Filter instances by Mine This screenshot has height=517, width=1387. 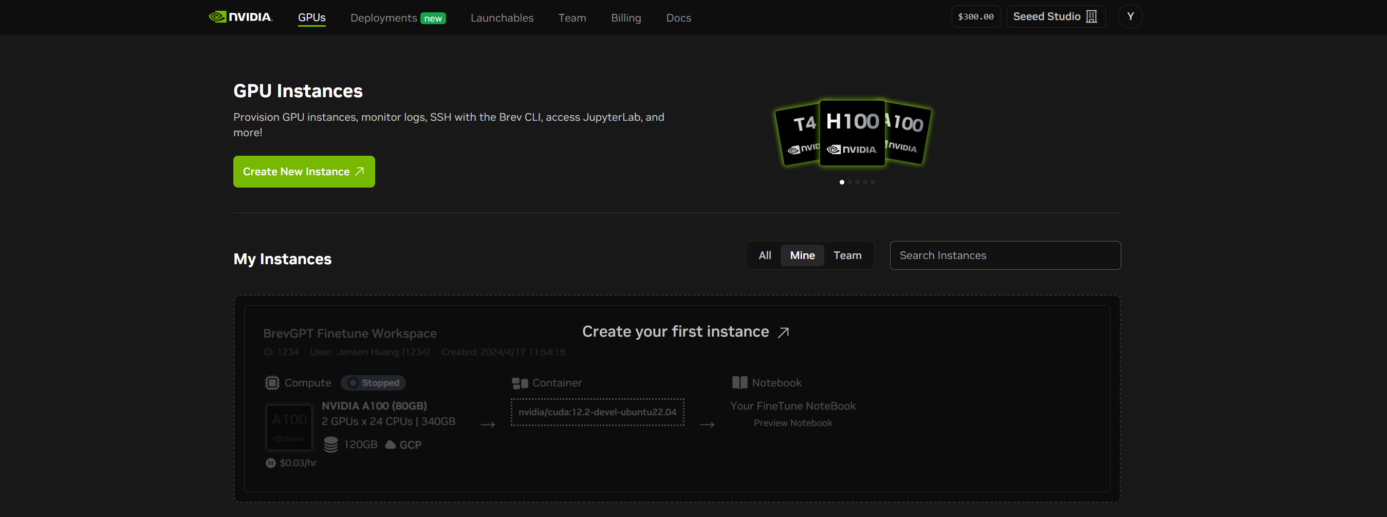pos(802,255)
